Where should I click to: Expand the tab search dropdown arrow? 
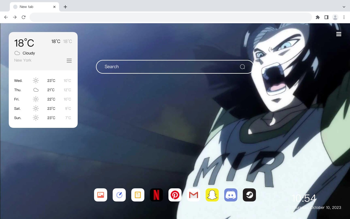(344, 7)
